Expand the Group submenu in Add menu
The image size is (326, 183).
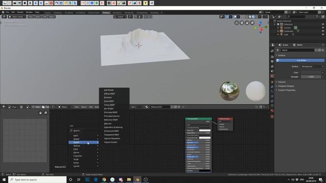(84, 163)
